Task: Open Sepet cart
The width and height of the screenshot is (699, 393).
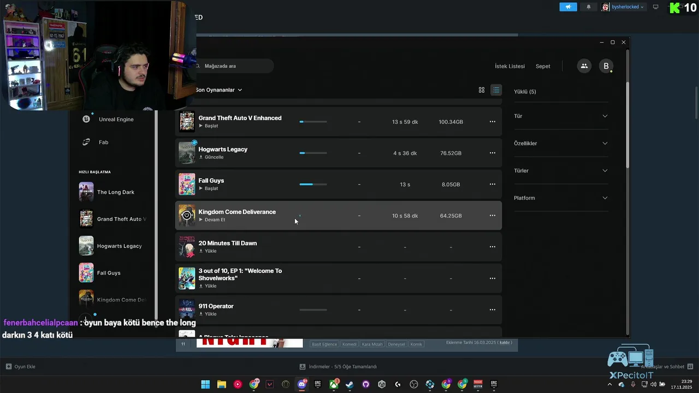Action: point(543,66)
